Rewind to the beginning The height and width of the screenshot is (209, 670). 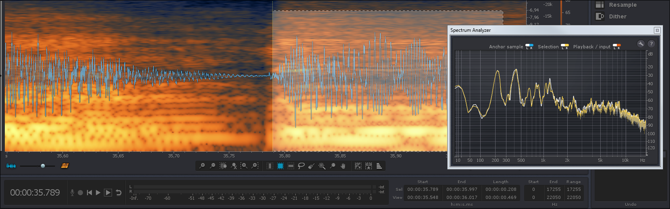click(x=89, y=193)
